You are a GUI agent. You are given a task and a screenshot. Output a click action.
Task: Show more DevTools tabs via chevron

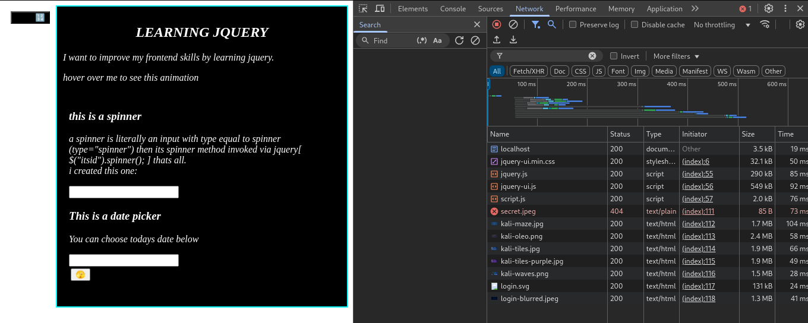(x=695, y=8)
